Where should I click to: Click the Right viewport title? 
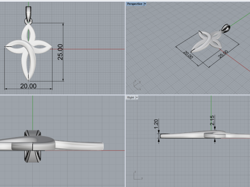(131, 98)
